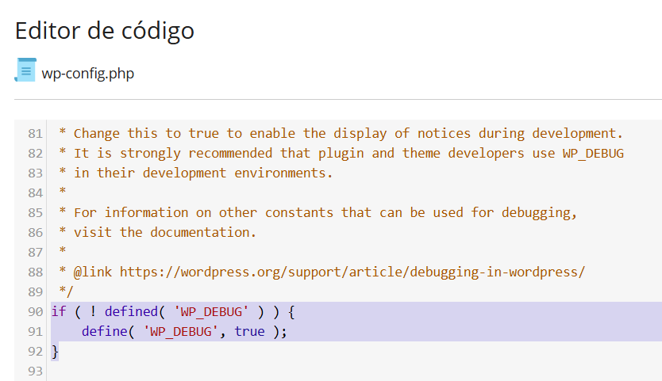This screenshot has height=381, width=662.
Task: Click the empty line 93 in editor
Action: [x=238, y=371]
